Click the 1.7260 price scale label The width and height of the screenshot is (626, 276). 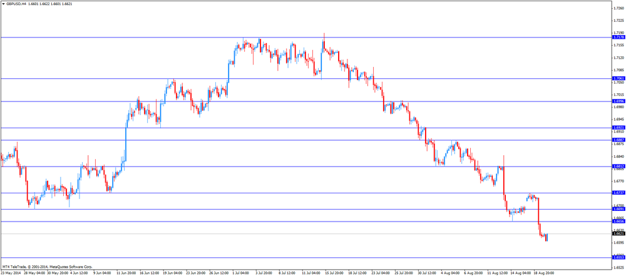(619, 8)
